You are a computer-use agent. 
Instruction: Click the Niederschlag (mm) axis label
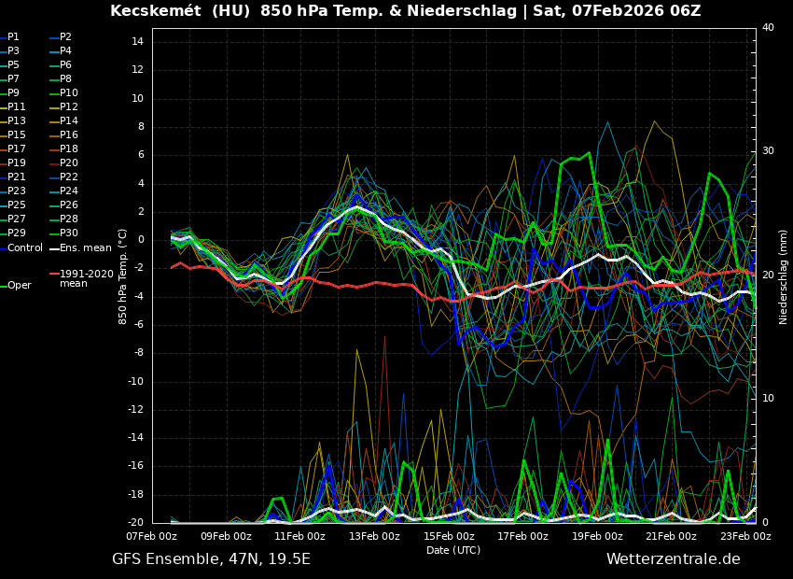(x=784, y=276)
